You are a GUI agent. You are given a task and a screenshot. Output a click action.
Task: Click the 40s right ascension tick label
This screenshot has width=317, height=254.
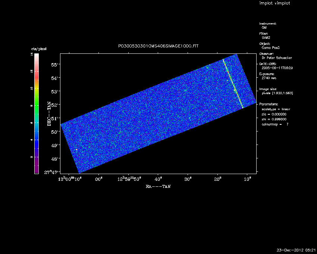coord(158,179)
